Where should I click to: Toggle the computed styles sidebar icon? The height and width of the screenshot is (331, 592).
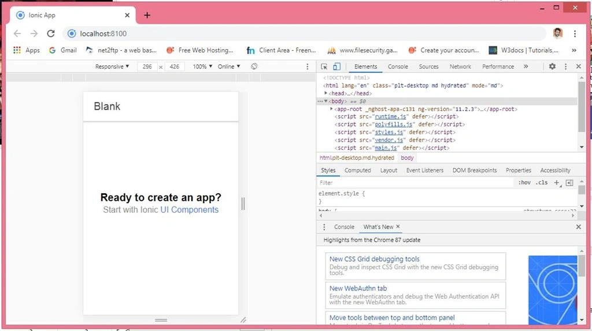point(569,182)
